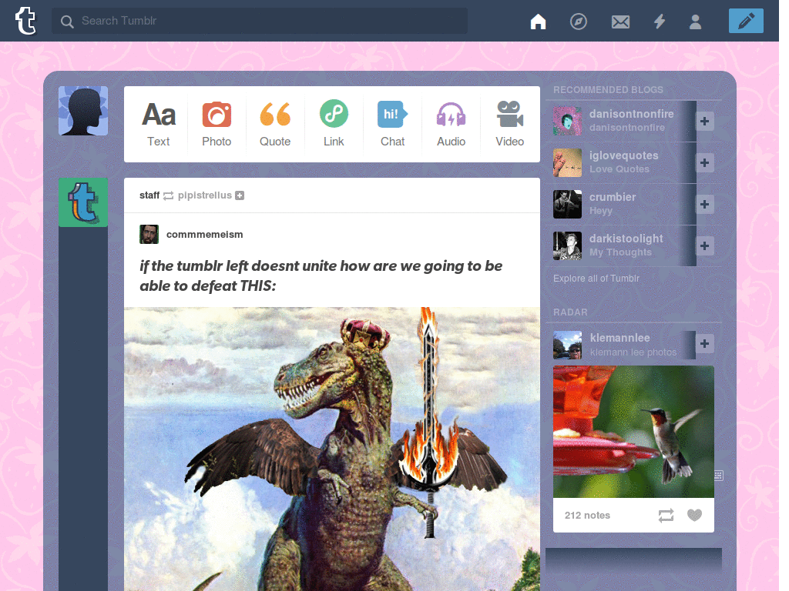Click your silhouette avatar
The image size is (789, 591).
click(83, 111)
